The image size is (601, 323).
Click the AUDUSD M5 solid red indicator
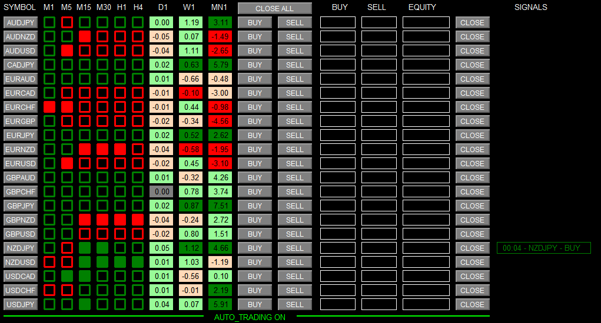[x=67, y=51]
